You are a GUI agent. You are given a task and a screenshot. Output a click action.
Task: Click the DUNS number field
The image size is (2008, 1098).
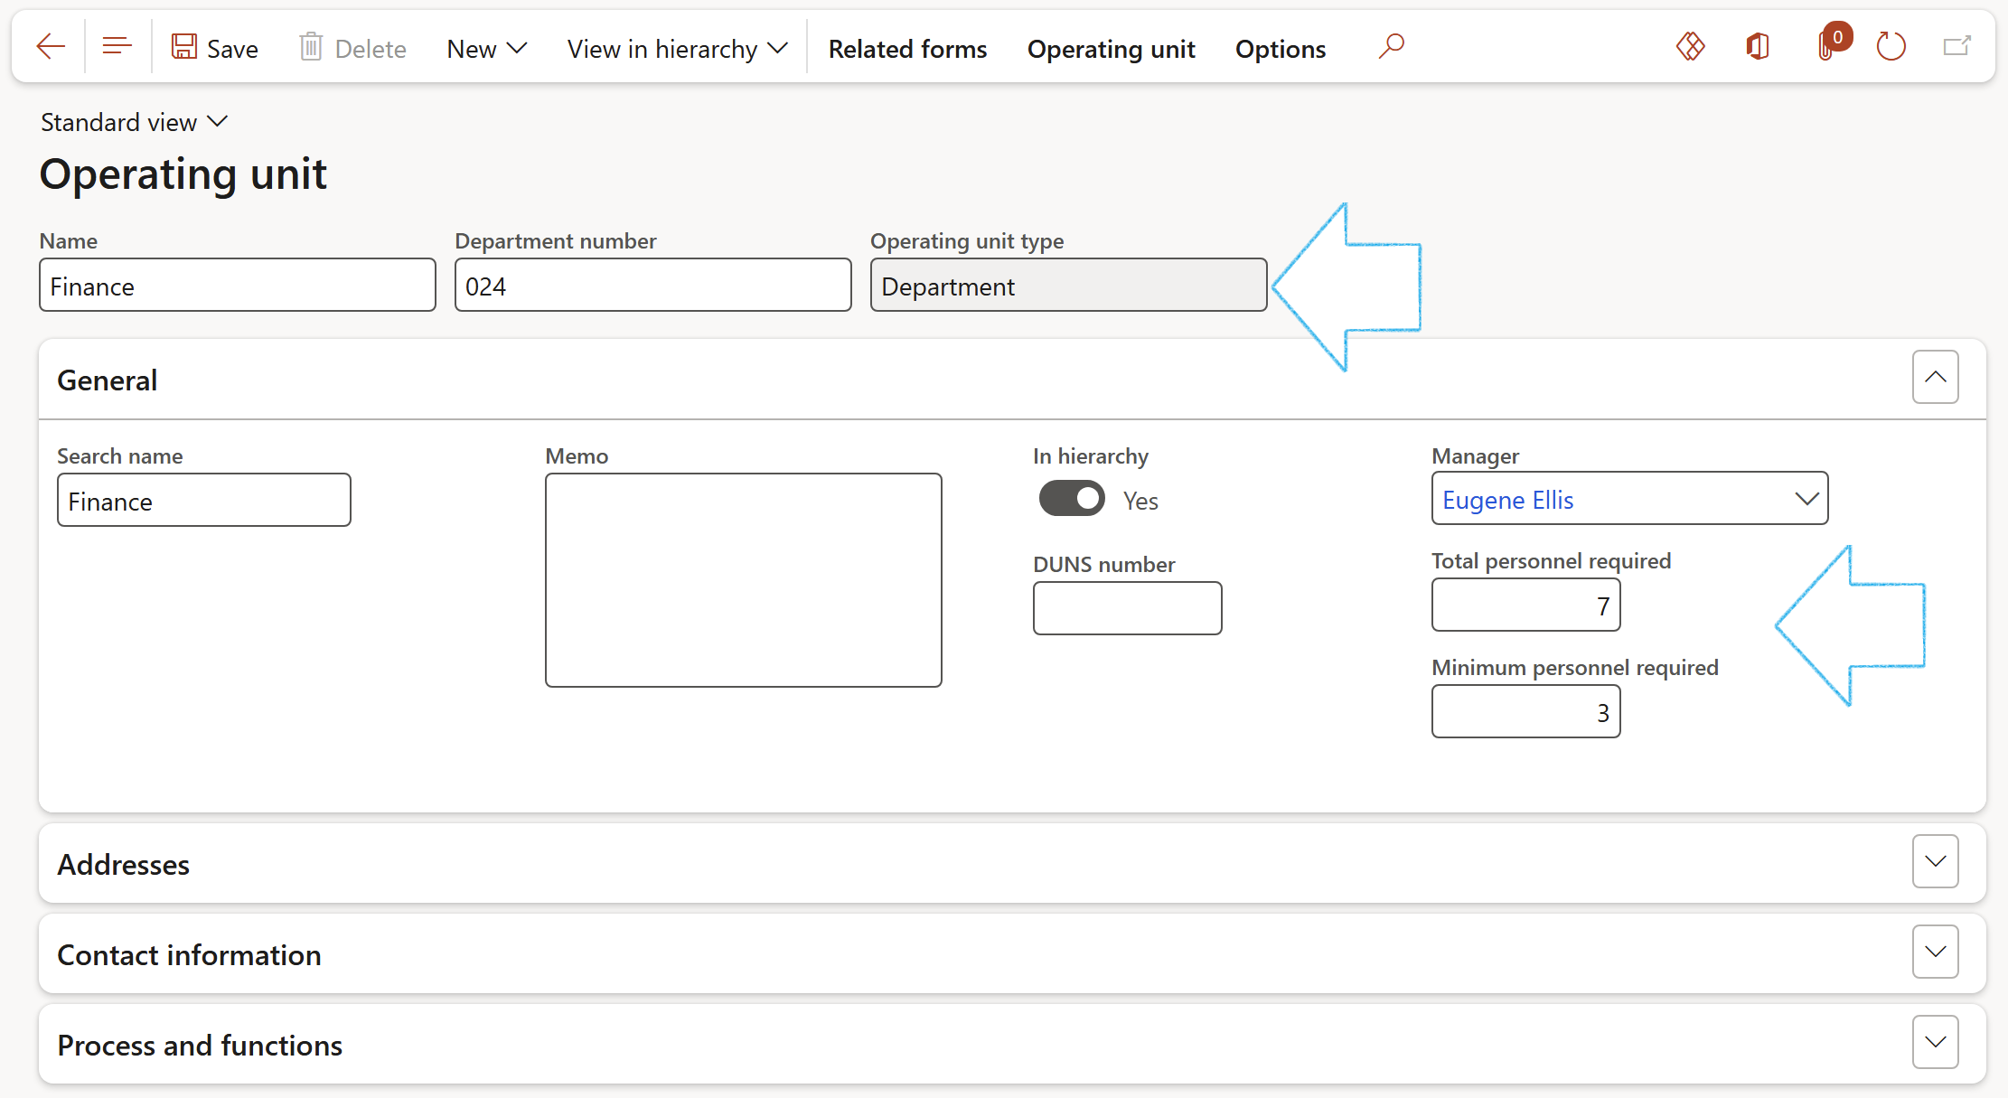tap(1128, 609)
